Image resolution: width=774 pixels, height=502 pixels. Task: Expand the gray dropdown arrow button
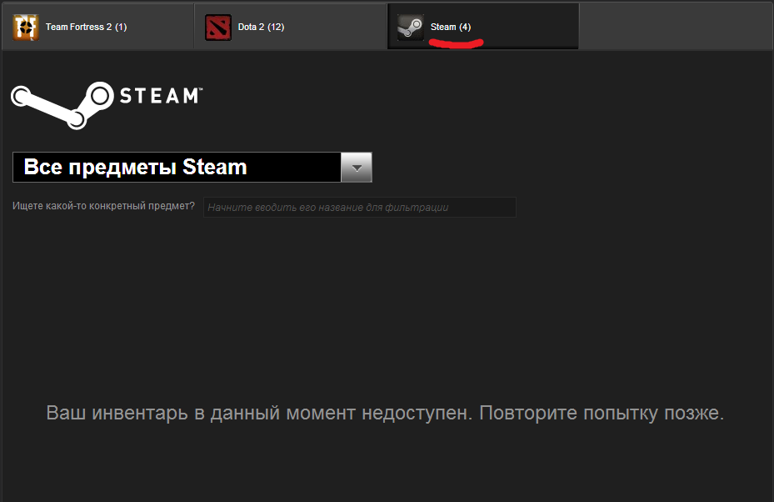click(x=357, y=168)
